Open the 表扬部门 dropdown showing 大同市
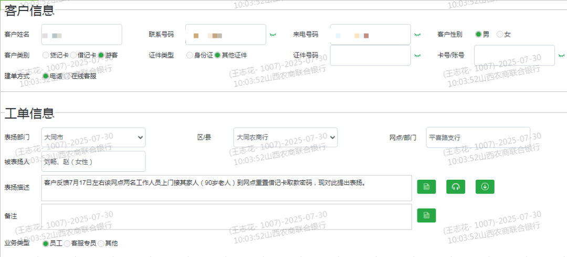567x257 pixels. (x=93, y=137)
